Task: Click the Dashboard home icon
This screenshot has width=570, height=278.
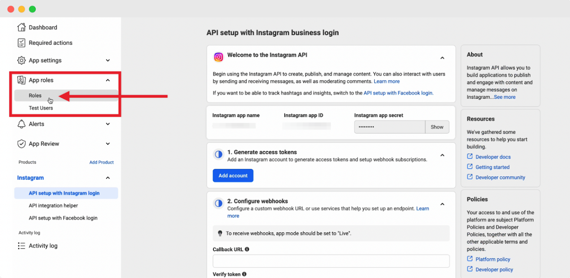Action: [x=21, y=27]
